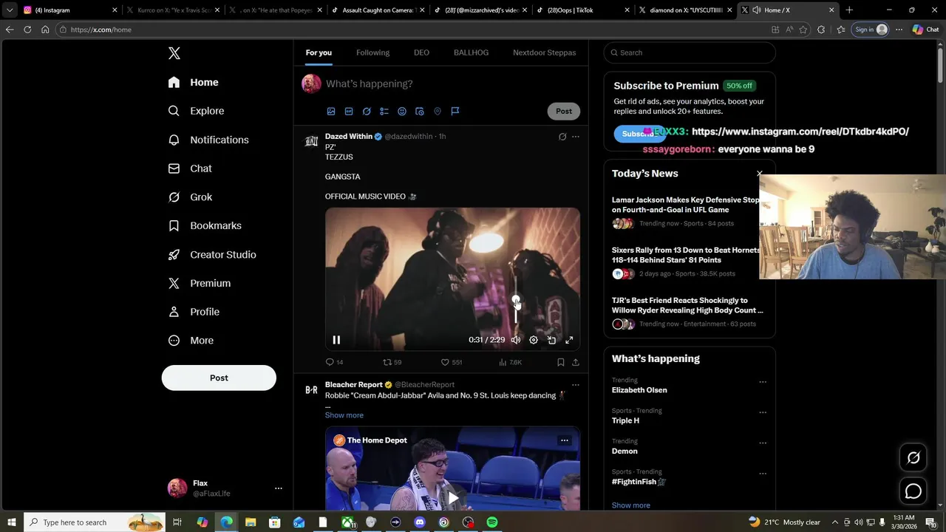Open Home in the X sidebar
This screenshot has width=946, height=532.
[x=193, y=82]
